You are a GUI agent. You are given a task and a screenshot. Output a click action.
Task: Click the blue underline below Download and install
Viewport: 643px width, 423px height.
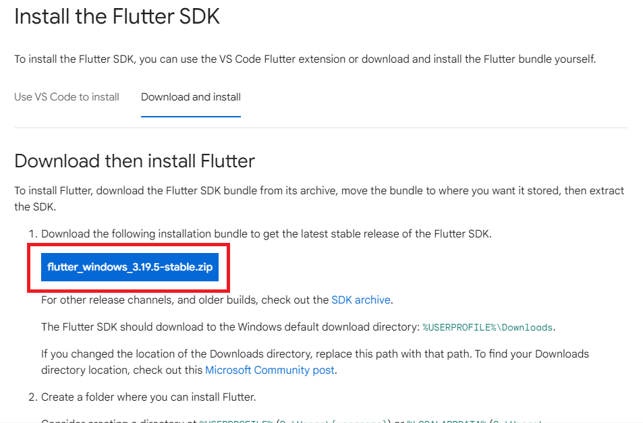pyautogui.click(x=190, y=116)
